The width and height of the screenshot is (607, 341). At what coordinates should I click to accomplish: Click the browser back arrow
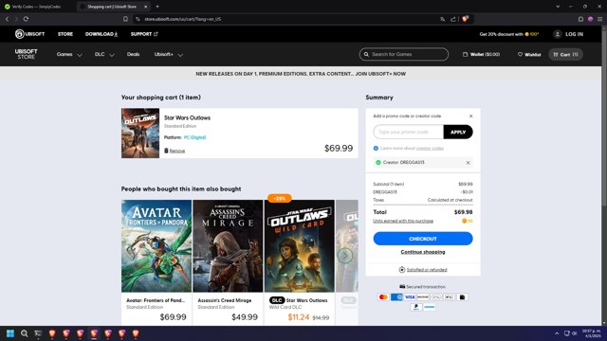tap(7, 19)
